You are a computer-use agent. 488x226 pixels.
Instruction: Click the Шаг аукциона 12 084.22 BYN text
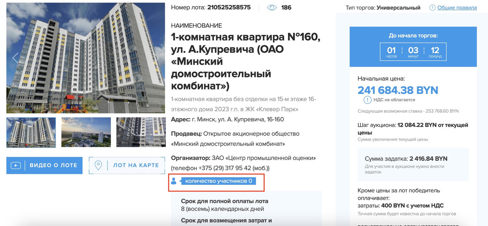(x=413, y=129)
